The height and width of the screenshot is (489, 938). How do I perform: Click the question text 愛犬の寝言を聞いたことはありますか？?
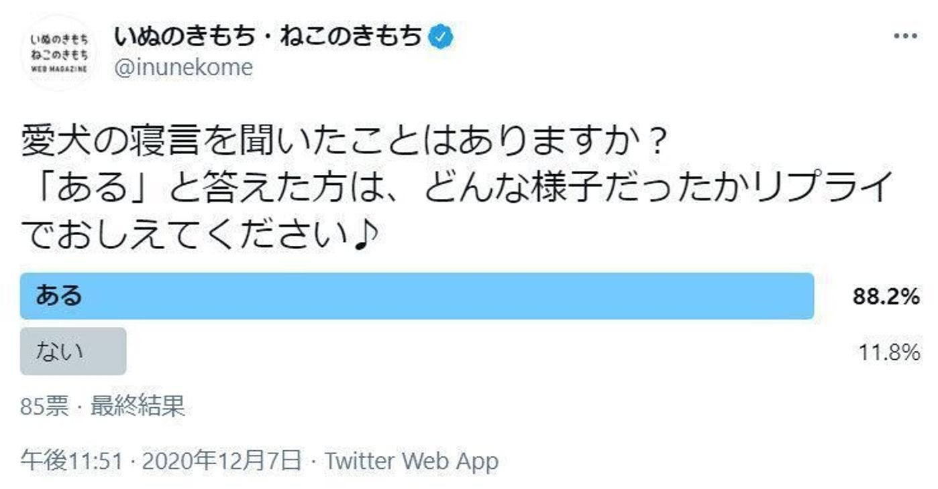pyautogui.click(x=342, y=142)
